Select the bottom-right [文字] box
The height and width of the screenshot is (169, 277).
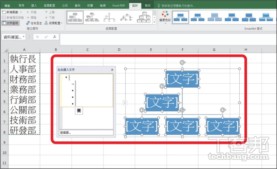pyautogui.click(x=223, y=126)
